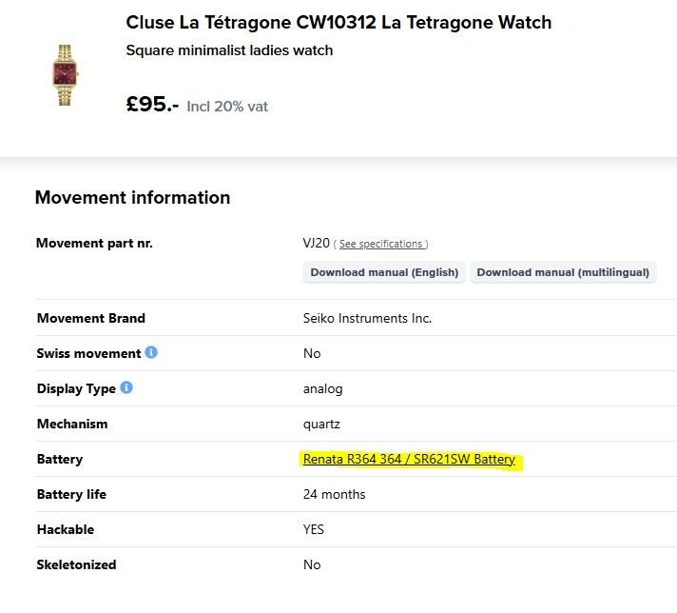Viewport: 677px width, 613px height.
Task: Click the Battery life 24 months value
Action: 334,494
